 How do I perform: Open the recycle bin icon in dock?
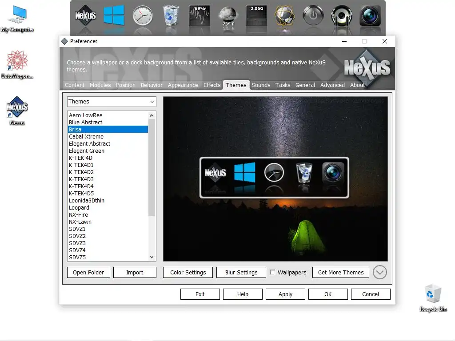[x=171, y=16]
